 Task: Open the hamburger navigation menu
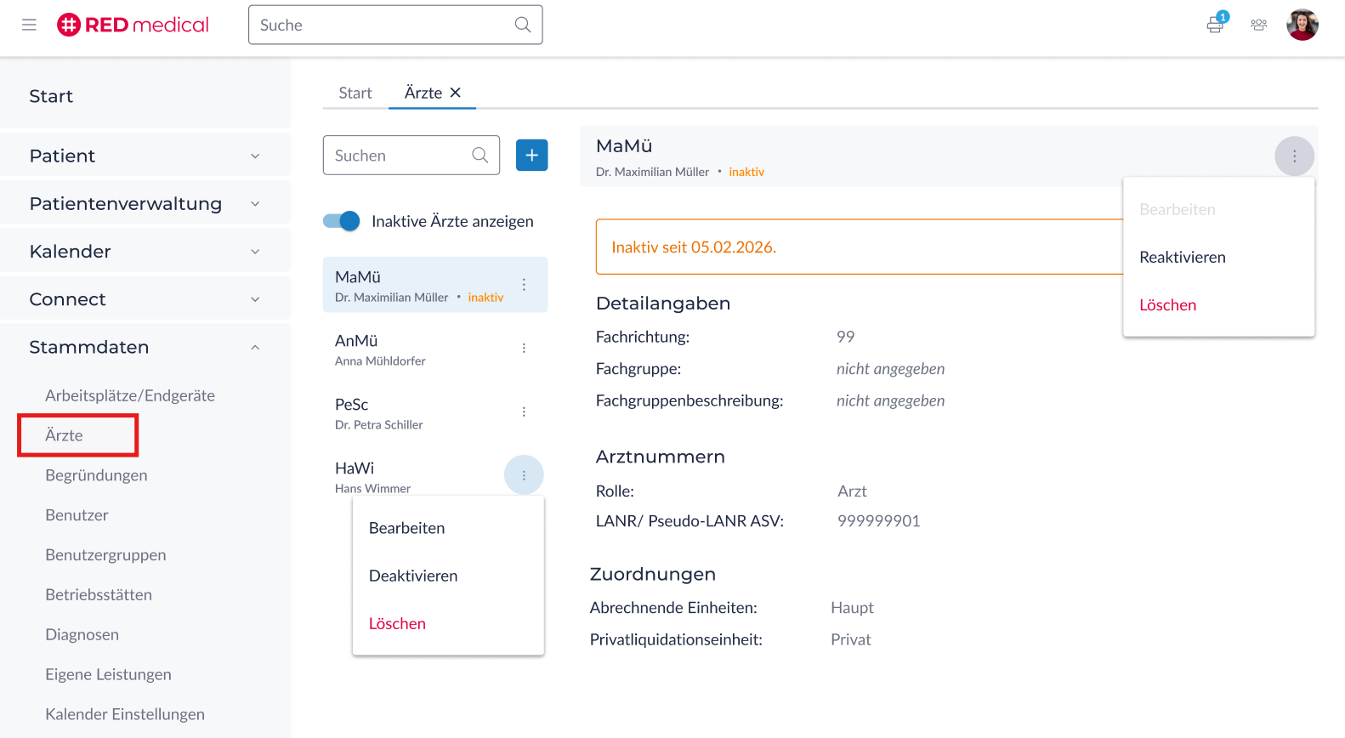[29, 25]
